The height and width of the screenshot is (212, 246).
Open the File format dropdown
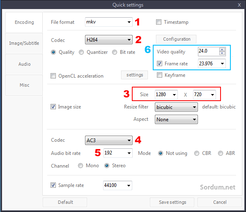(x=109, y=22)
